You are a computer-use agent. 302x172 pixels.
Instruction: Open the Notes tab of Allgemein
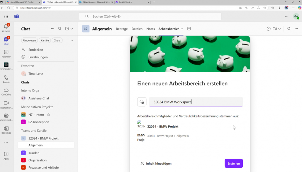(150, 29)
